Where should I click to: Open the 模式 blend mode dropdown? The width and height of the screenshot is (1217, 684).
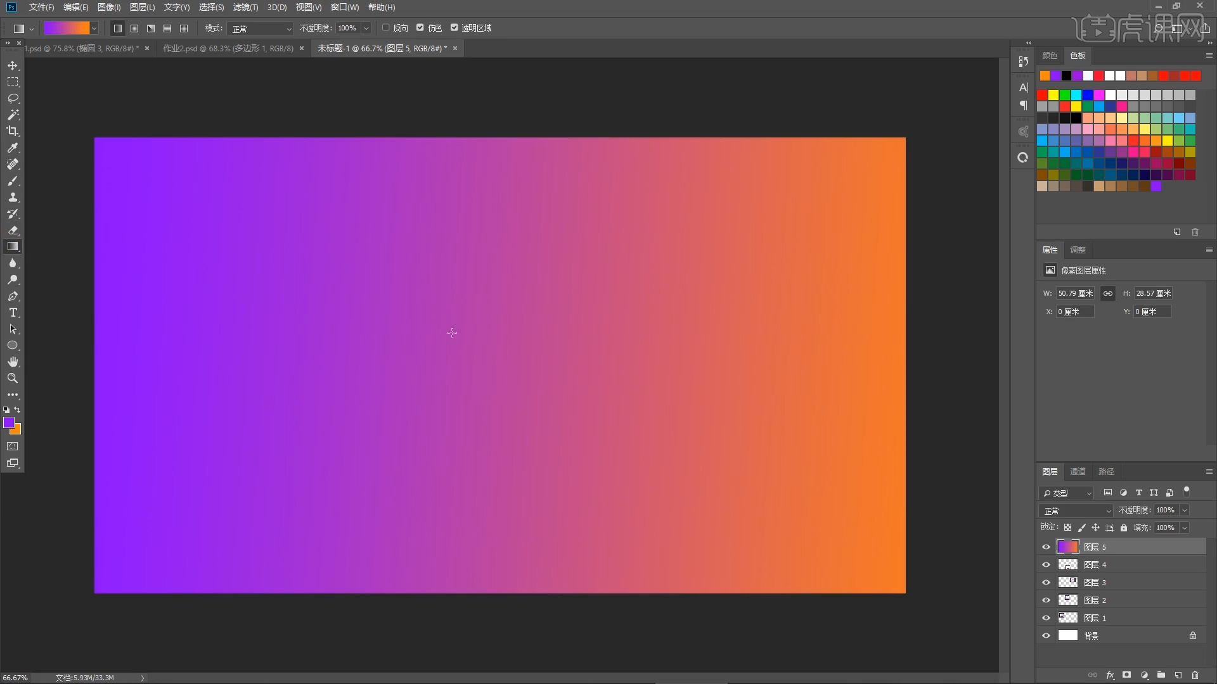261,28
